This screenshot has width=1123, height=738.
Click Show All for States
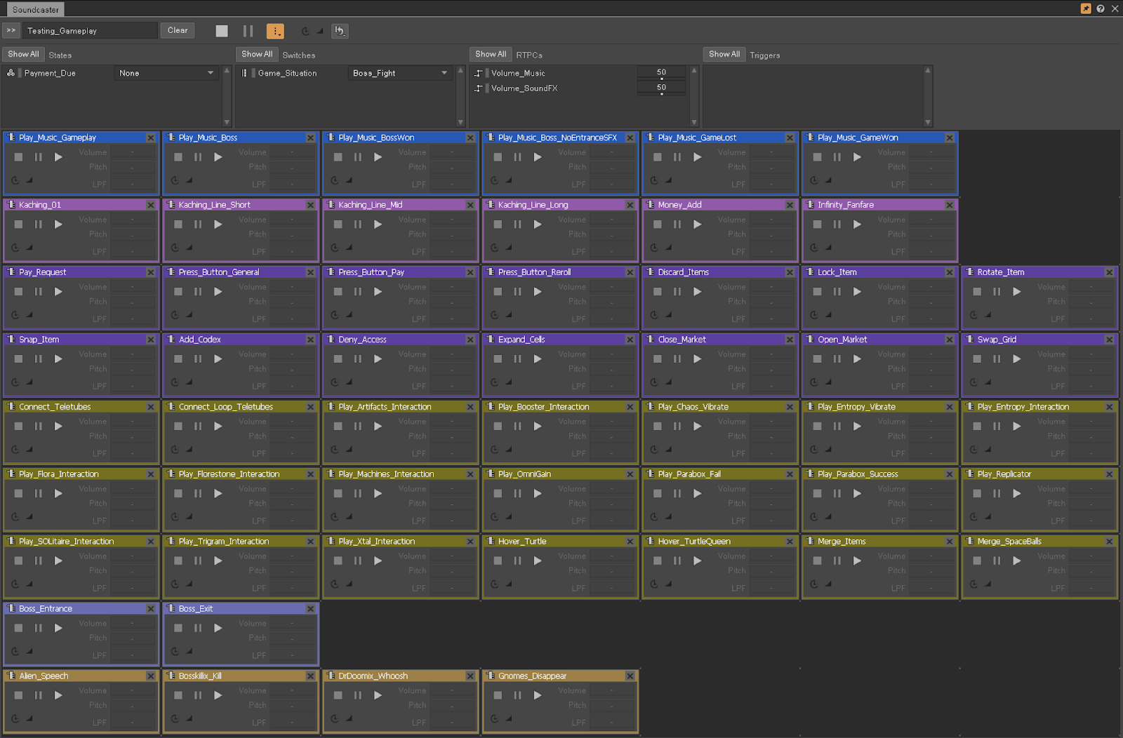point(23,54)
